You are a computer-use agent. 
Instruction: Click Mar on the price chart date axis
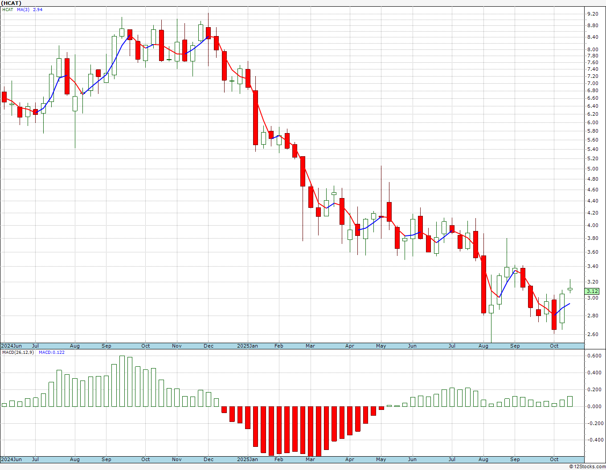310,346
